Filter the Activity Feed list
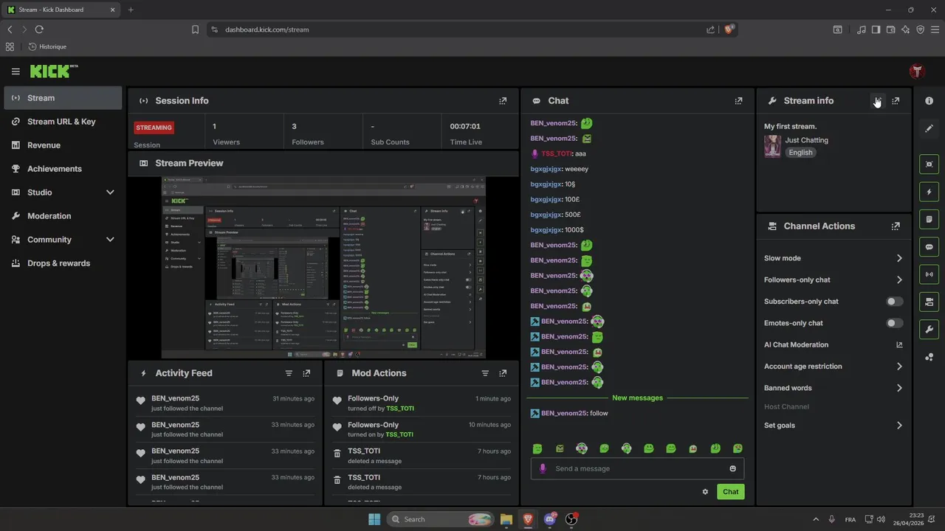Screen dimensions: 945x531 289,373
